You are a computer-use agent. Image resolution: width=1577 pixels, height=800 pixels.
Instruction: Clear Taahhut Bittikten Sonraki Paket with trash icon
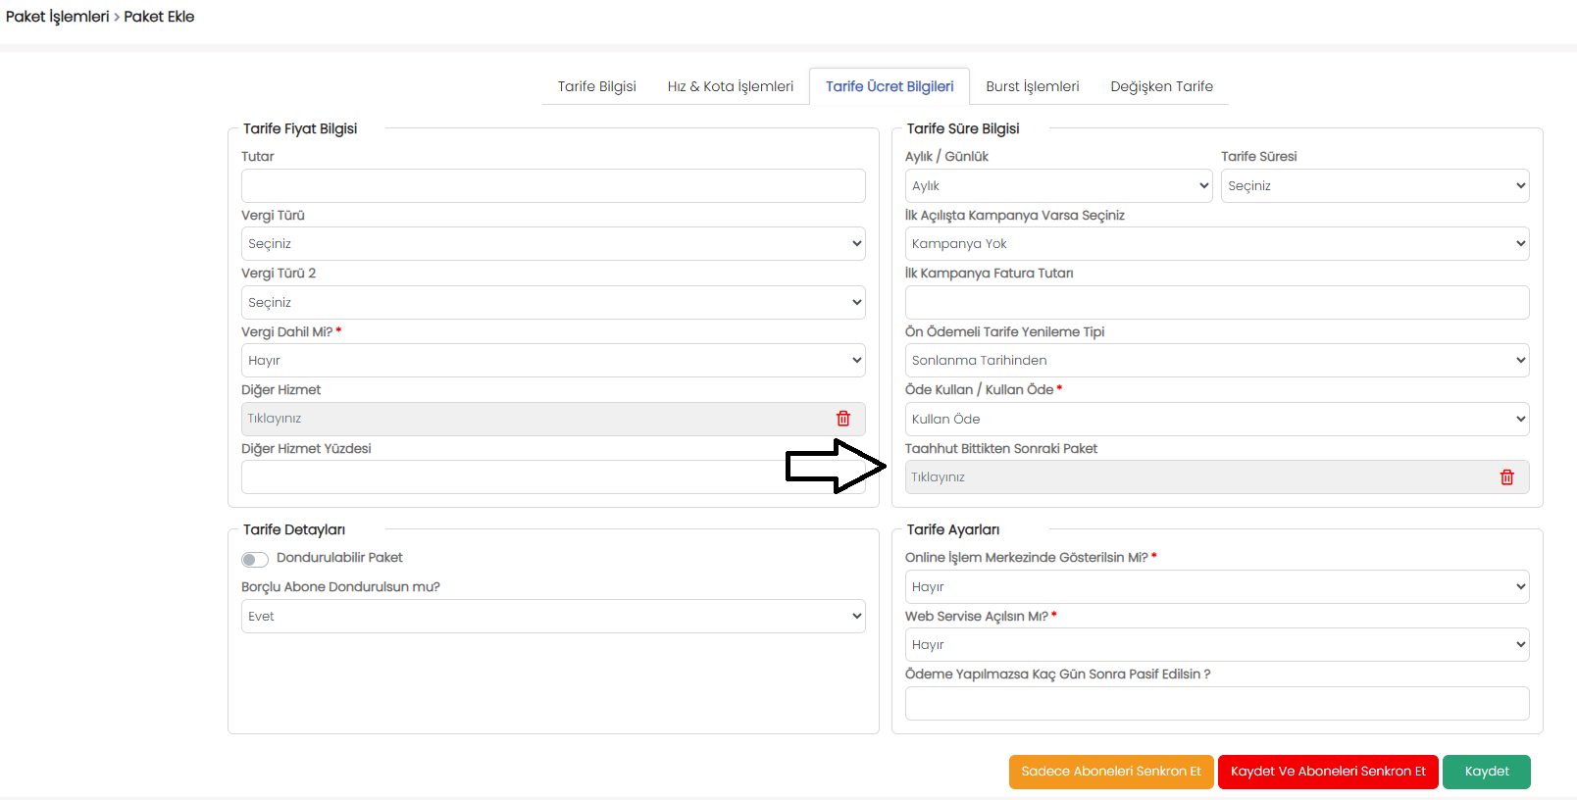1506,477
